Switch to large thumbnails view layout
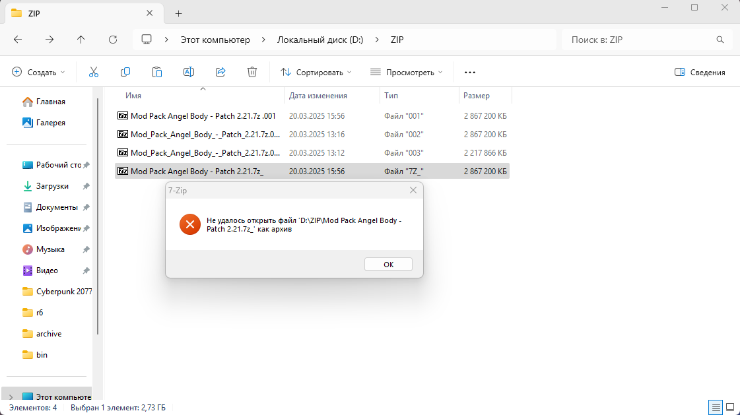 coord(730,407)
